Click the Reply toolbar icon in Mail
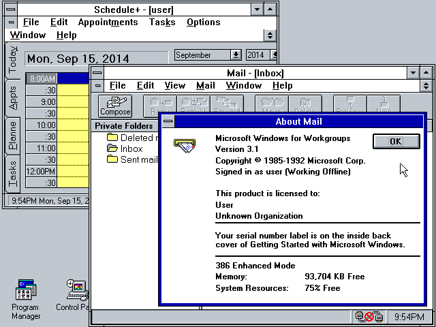This screenshot has width=436, height=327. pos(160,104)
